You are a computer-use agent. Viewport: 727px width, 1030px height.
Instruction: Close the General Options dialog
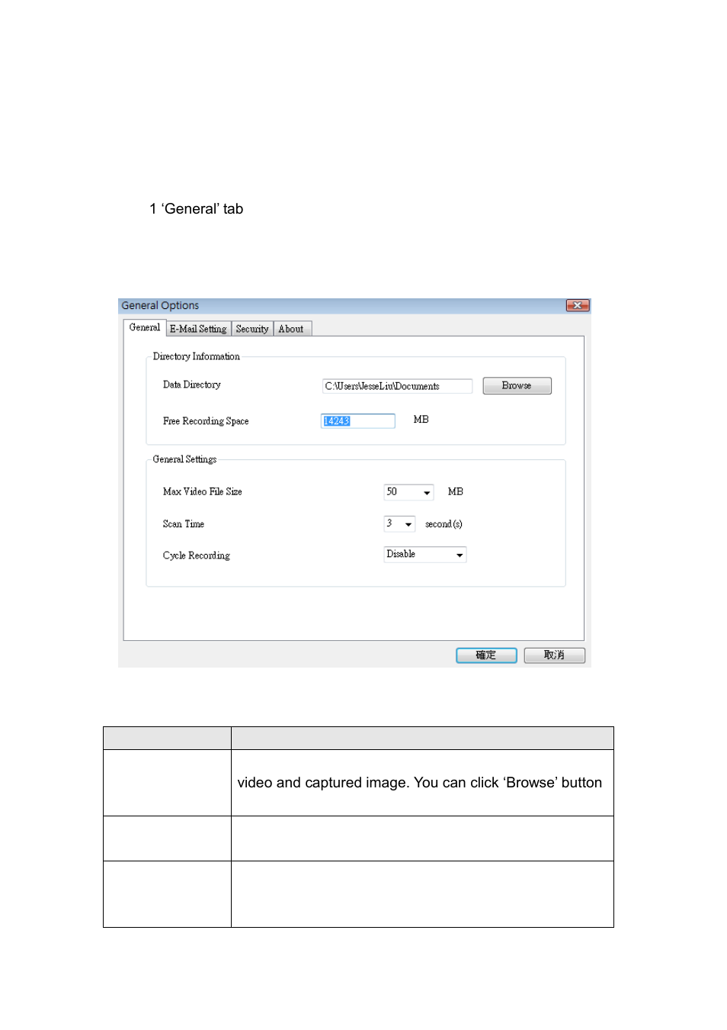[577, 305]
